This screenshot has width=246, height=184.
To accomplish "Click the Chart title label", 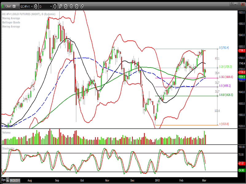I will tap(8, 6).
